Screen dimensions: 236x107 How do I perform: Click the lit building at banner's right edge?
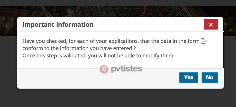pos(230,24)
